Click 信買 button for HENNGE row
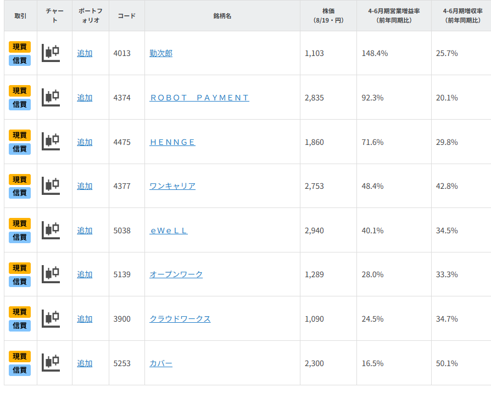 click(20, 149)
